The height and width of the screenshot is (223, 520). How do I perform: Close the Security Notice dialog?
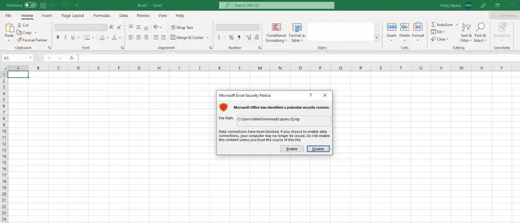tap(325, 95)
